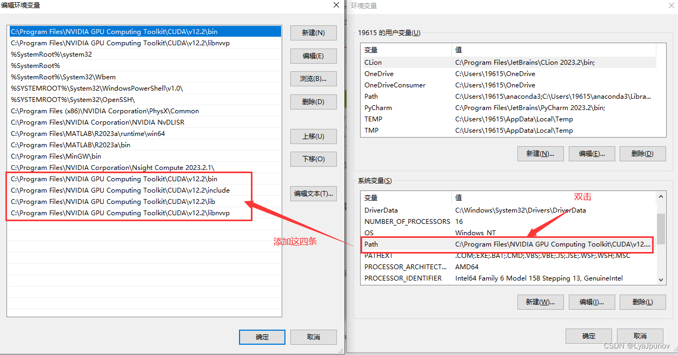
Task: Click 删除(D) under user variables
Action: click(x=643, y=153)
